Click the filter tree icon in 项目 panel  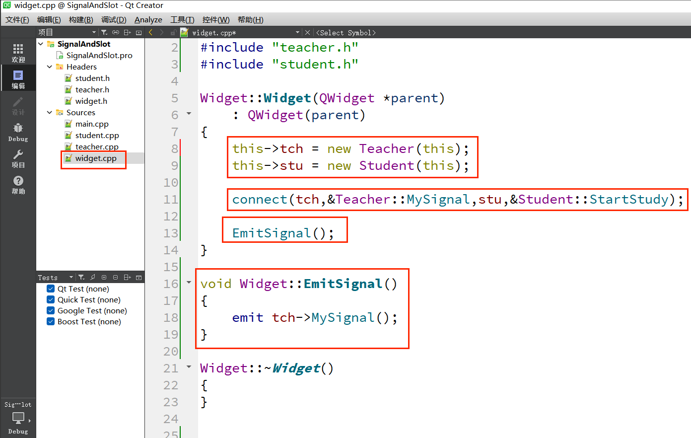tap(104, 32)
